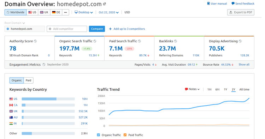This screenshot has width=265, height=139.
Task: Click the Engagement Metrics info icon
Action: click(44, 65)
